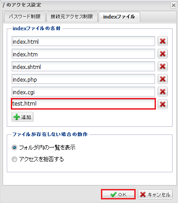Viewport: 178px width, 203px height.
Task: Switch to パスワード制限 tab
Action: pyautogui.click(x=25, y=17)
